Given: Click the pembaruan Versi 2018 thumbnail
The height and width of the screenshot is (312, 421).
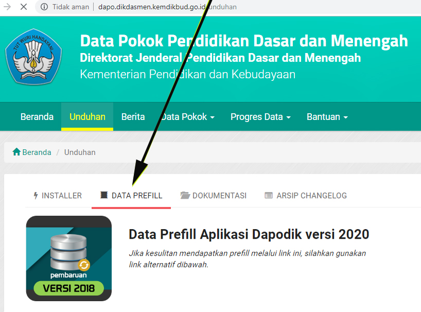Looking at the screenshot, I should 69,258.
